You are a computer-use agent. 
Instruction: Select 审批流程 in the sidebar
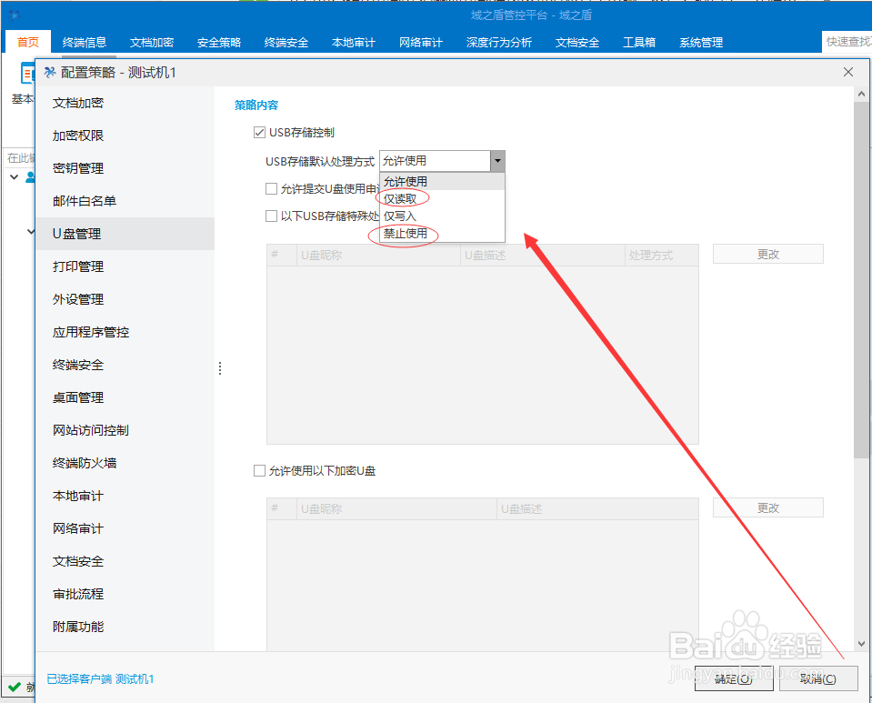tap(125, 594)
